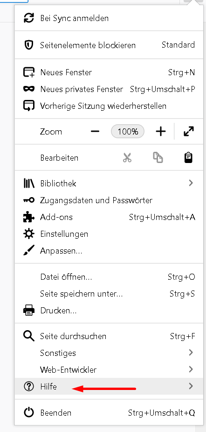Expand the Bibliothek submenu arrow
This screenshot has width=206, height=432.
point(191,183)
